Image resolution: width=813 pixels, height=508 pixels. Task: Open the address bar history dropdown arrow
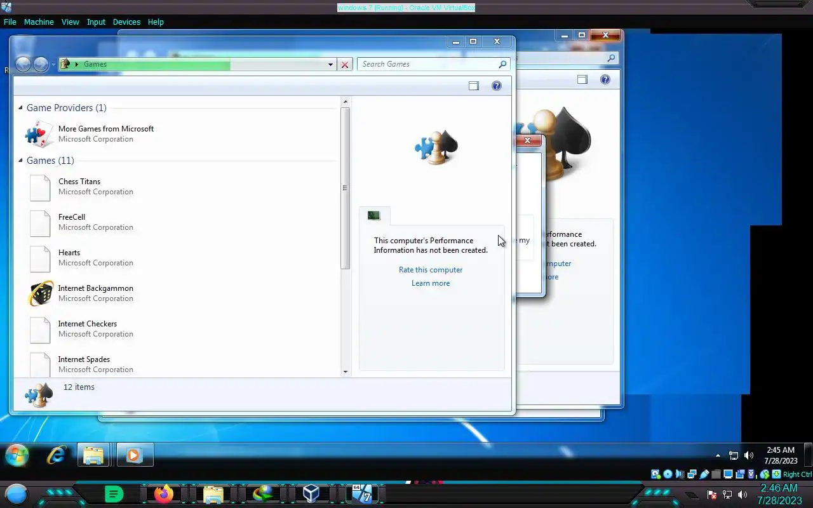330,64
